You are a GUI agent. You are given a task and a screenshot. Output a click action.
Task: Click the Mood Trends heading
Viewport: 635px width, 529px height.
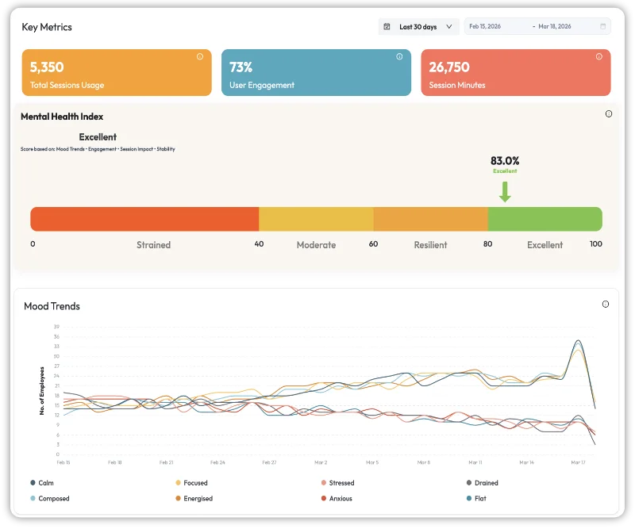tap(52, 306)
